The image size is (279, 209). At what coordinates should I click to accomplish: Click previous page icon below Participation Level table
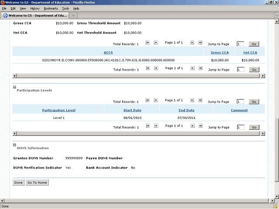[x=156, y=126]
